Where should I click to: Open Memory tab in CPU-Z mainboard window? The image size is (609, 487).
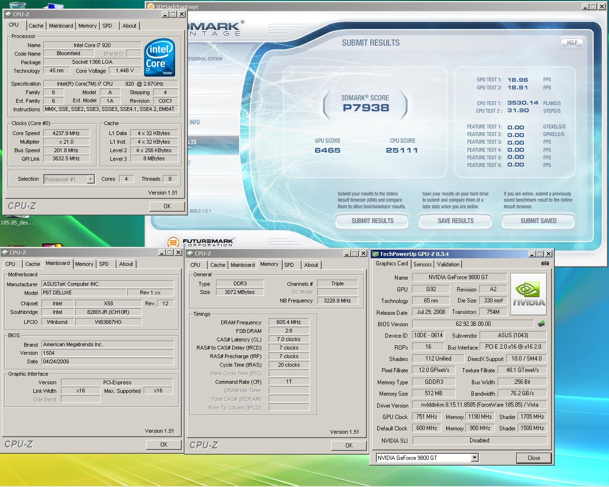(x=84, y=264)
